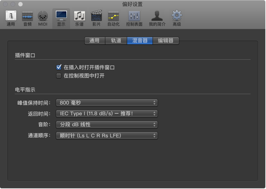Open the 返回时间 IEC Type I dropdown
Screen dimensions: 266x189
coord(107,113)
